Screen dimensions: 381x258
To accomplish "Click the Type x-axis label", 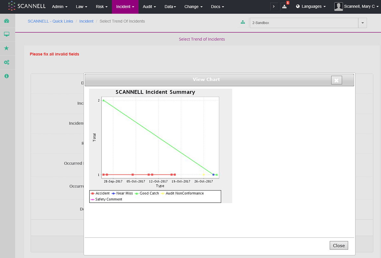I will click(x=160, y=186).
